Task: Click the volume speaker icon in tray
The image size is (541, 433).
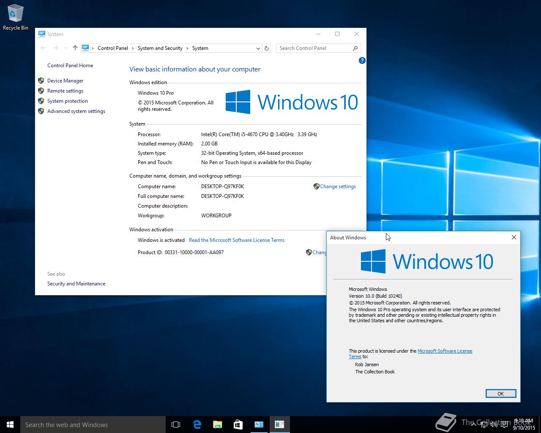Action: click(x=494, y=425)
